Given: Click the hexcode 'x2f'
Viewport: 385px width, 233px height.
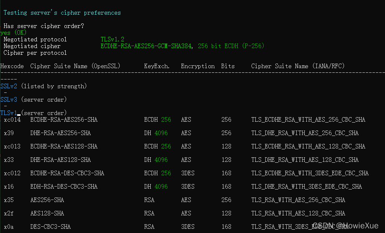Looking at the screenshot, I should pos(9,213).
